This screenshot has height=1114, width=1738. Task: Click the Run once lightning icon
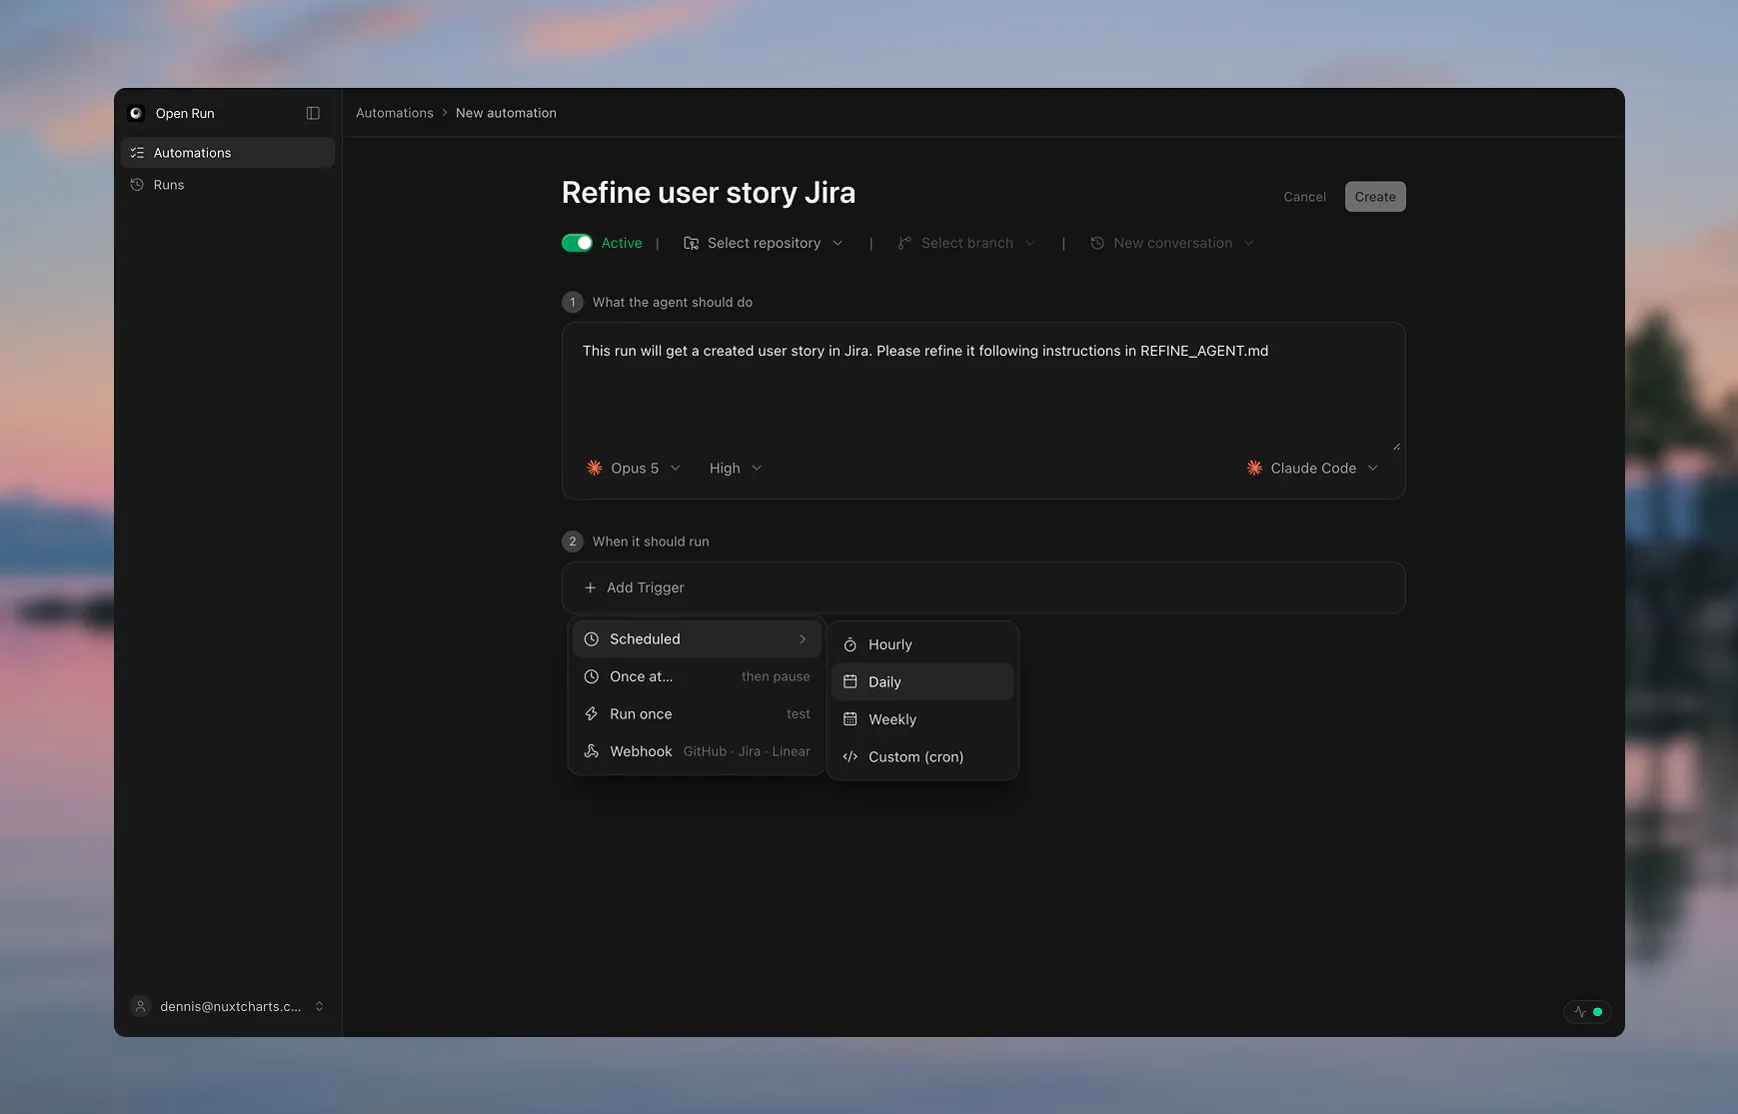click(x=592, y=714)
